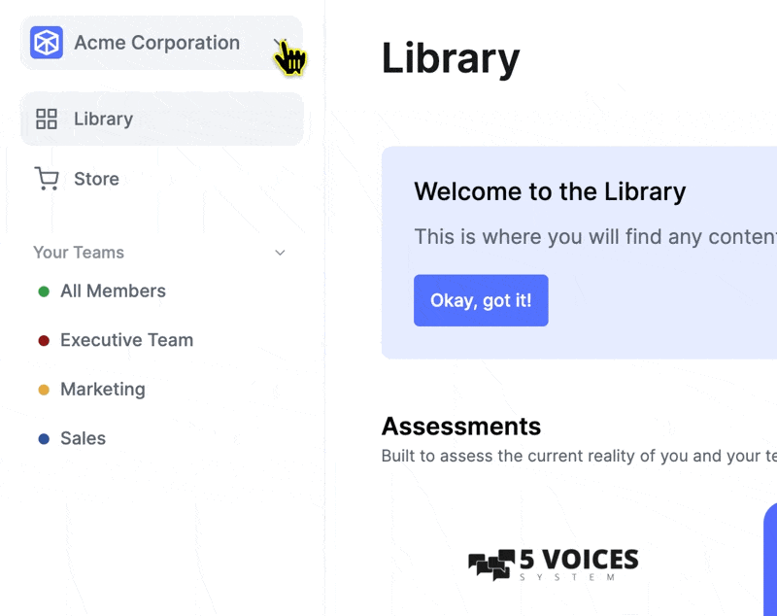Go to the Store menu item

pyautogui.click(x=161, y=179)
